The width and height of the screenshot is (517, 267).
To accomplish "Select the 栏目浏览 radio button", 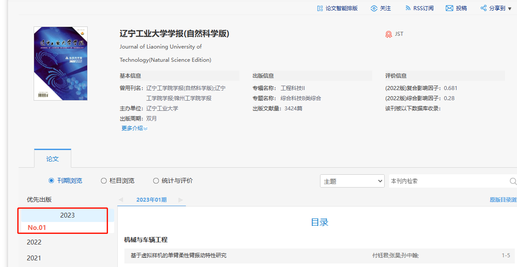I will click(104, 181).
